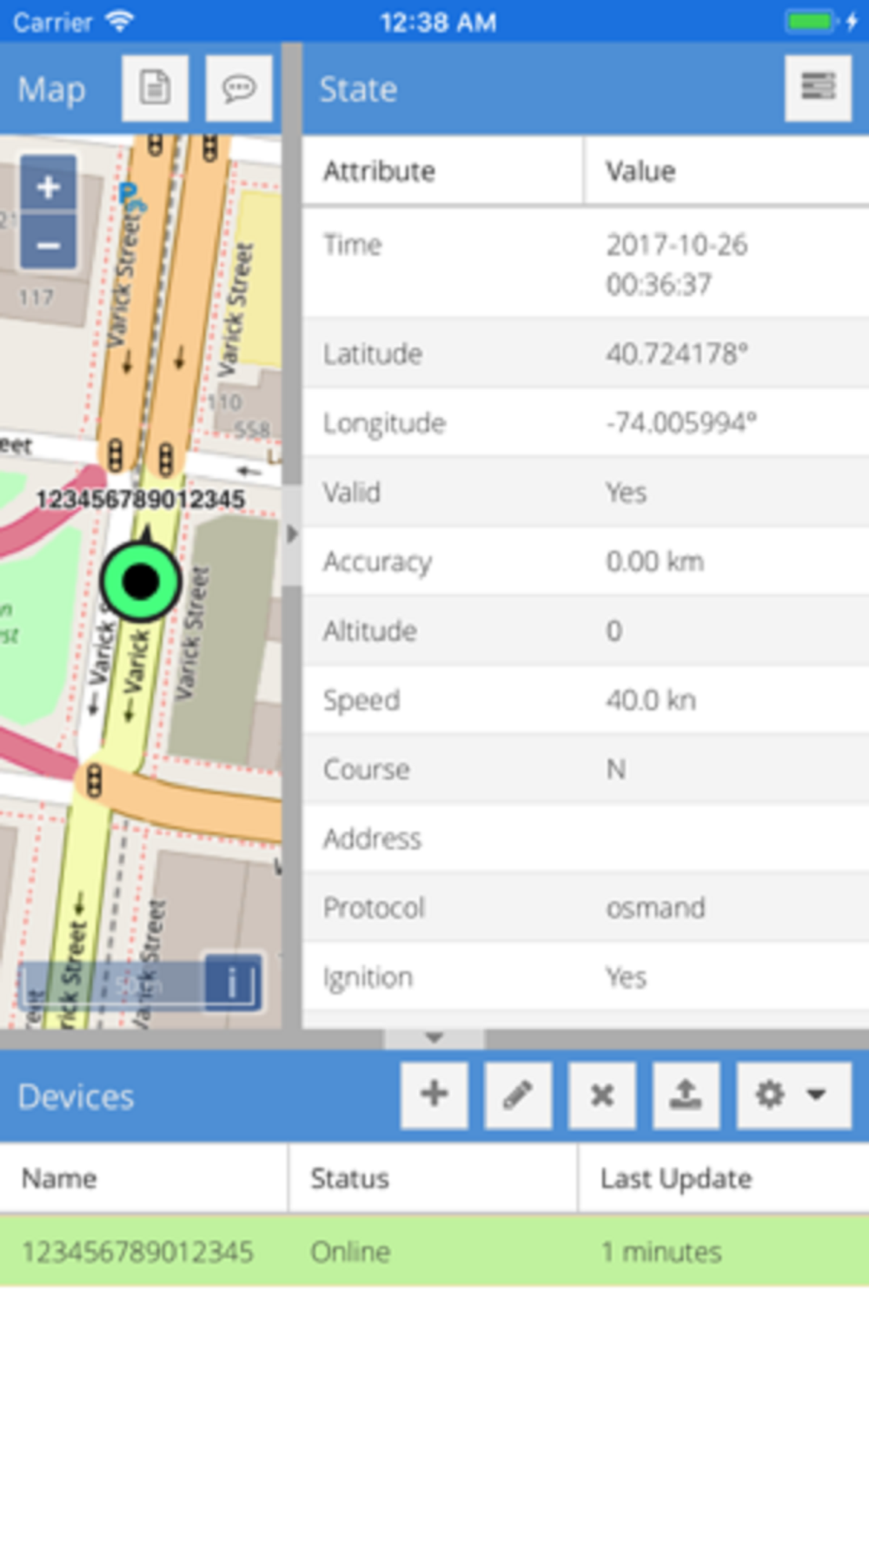
Task: Select the Longitude value -74.005994°
Action: pos(681,423)
